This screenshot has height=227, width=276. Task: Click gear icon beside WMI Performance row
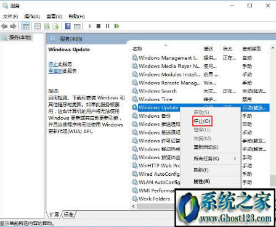[135, 191]
